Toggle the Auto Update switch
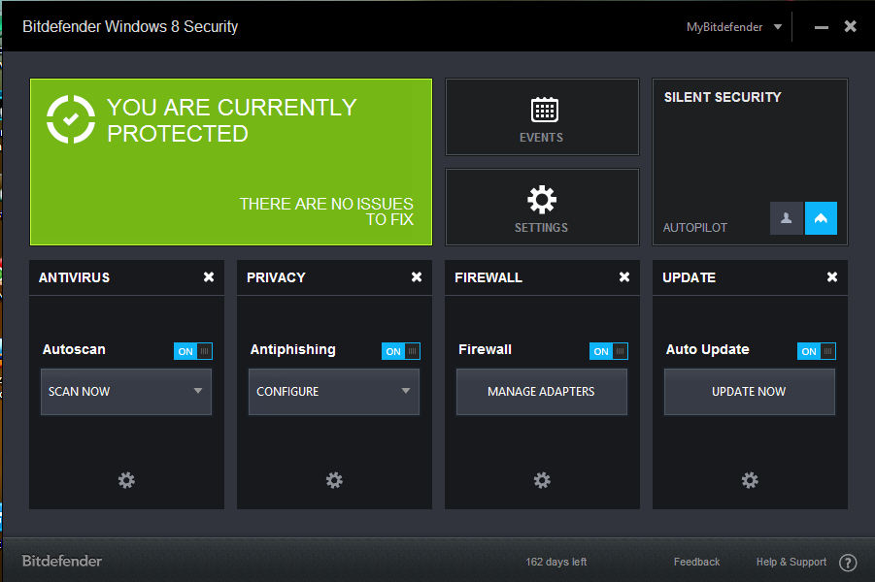Viewport: 875px width, 582px height. [x=817, y=351]
